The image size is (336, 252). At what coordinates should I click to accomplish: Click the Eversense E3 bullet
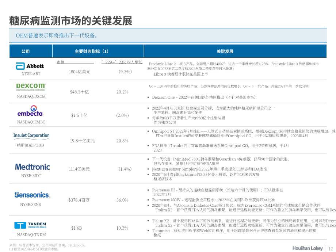pyautogui.click(x=218, y=192)
